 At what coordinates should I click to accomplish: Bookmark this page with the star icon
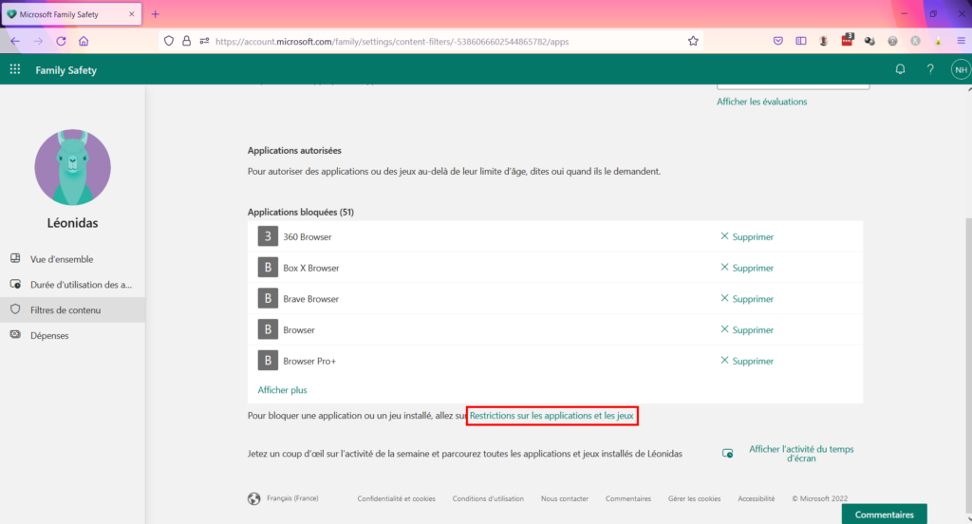(693, 41)
